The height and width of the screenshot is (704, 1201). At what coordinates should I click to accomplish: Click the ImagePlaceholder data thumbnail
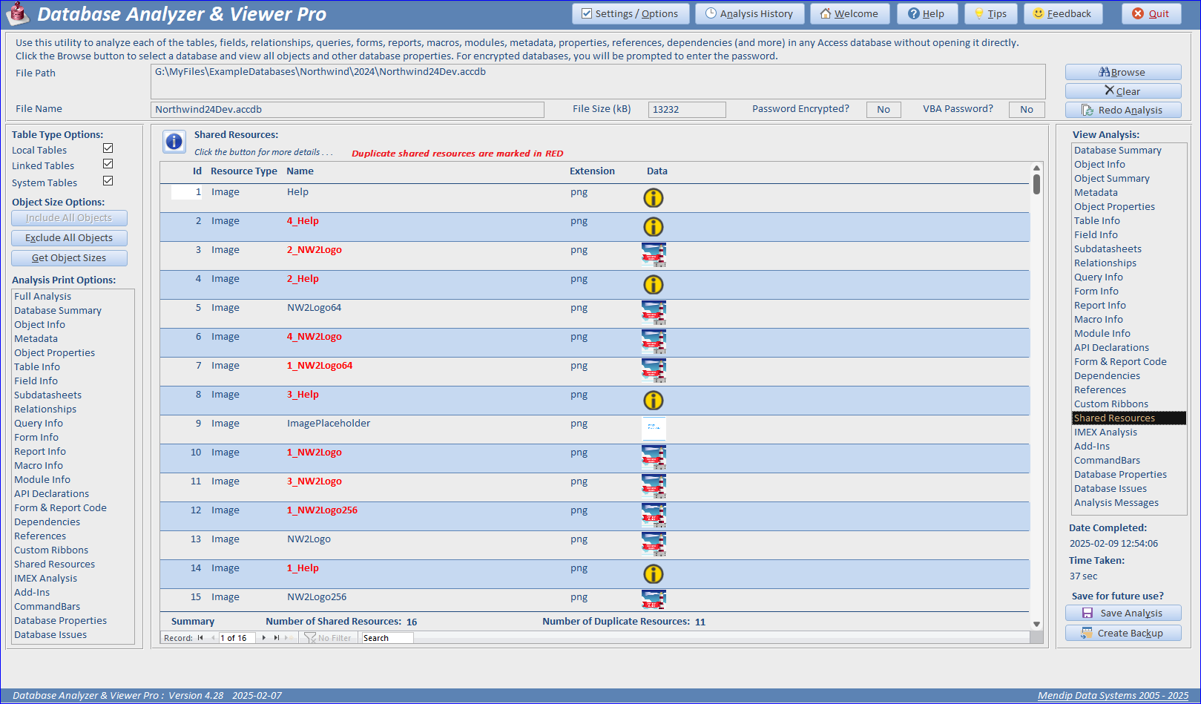coord(654,428)
